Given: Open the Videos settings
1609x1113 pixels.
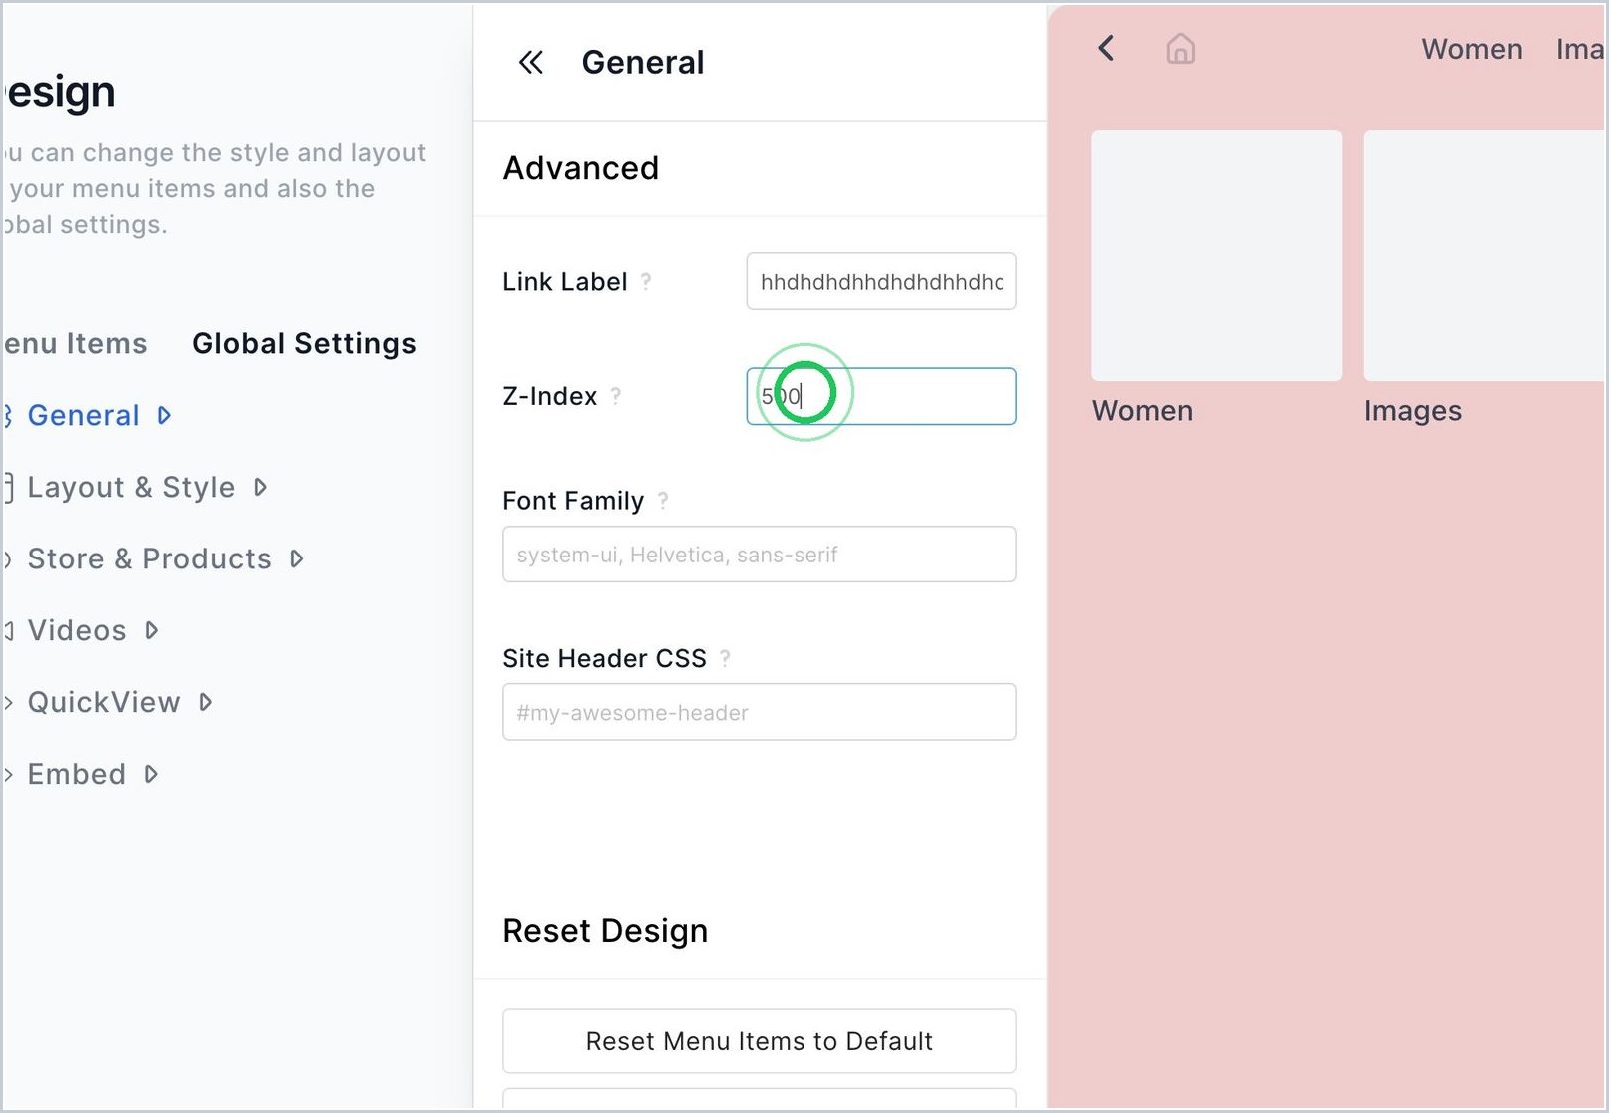Looking at the screenshot, I should (x=77, y=630).
